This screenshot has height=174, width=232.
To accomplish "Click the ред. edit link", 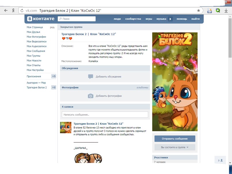I will [52, 27].
